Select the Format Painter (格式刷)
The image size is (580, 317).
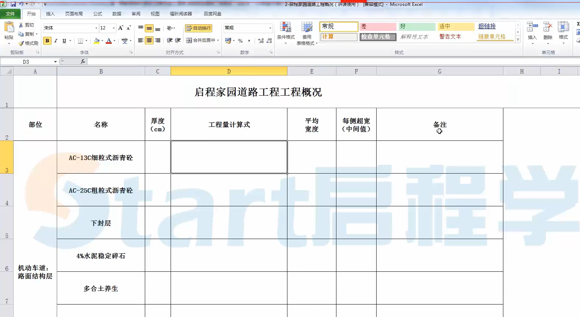click(28, 43)
